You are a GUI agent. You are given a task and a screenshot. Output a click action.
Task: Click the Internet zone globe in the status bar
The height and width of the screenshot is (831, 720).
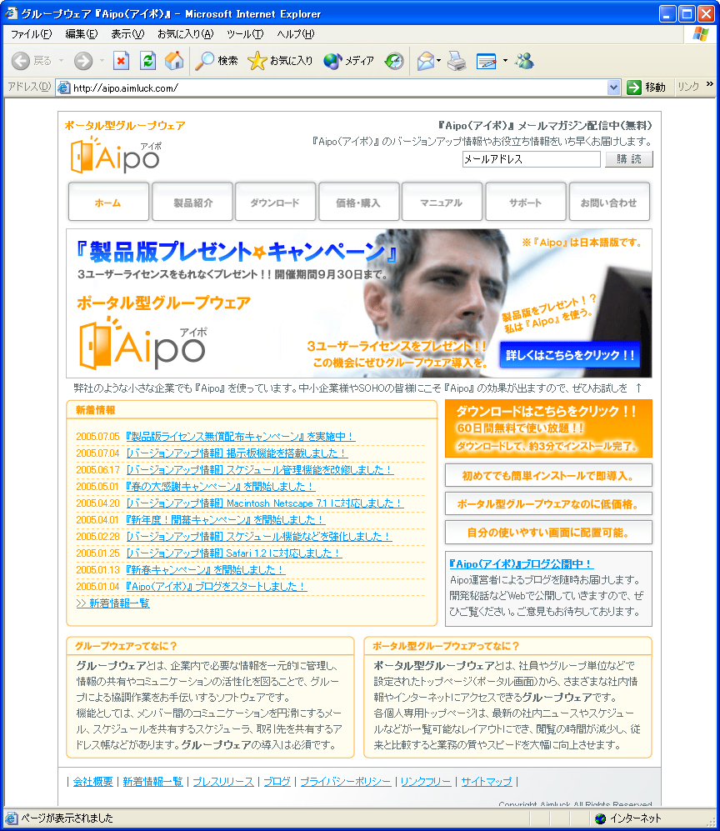[x=600, y=818]
